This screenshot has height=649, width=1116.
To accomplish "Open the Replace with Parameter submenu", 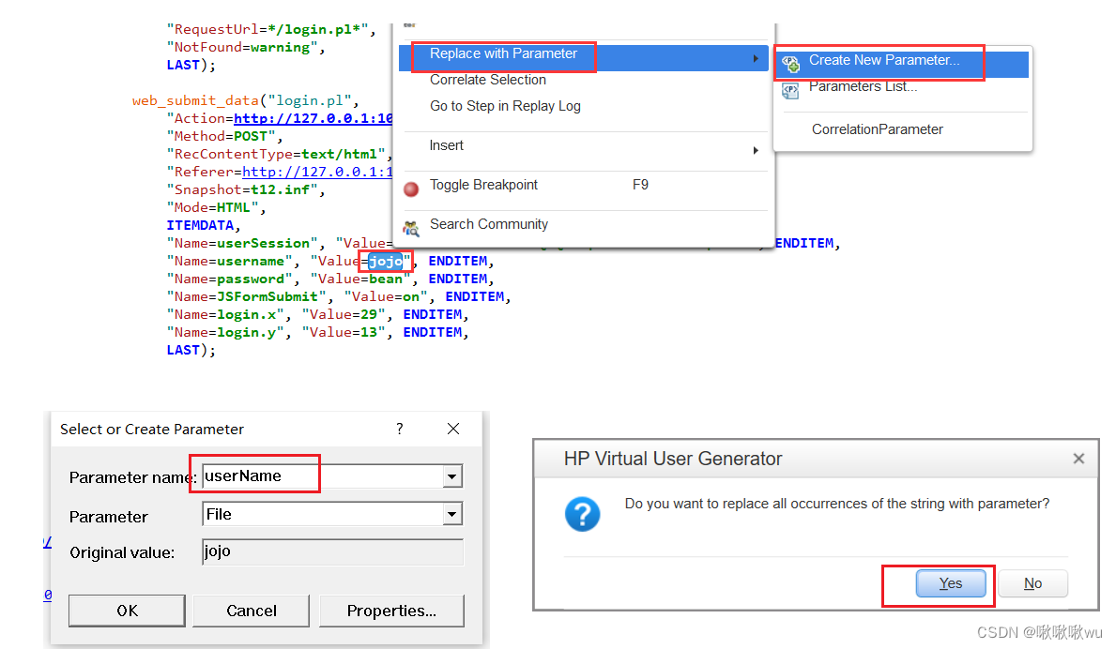I will [x=583, y=57].
